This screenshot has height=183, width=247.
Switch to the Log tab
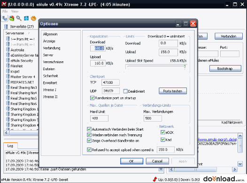tap(10, 146)
